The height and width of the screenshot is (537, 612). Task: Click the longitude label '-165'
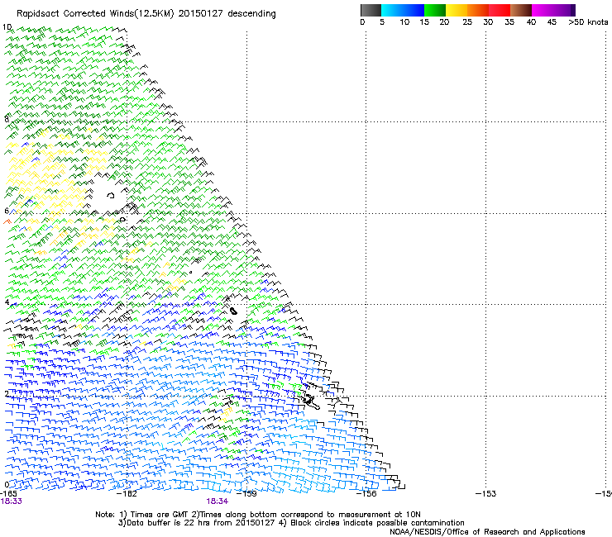(x=8, y=494)
